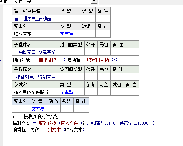
Task: Select the 字节集 type of 临时文本
Action: [69, 34]
